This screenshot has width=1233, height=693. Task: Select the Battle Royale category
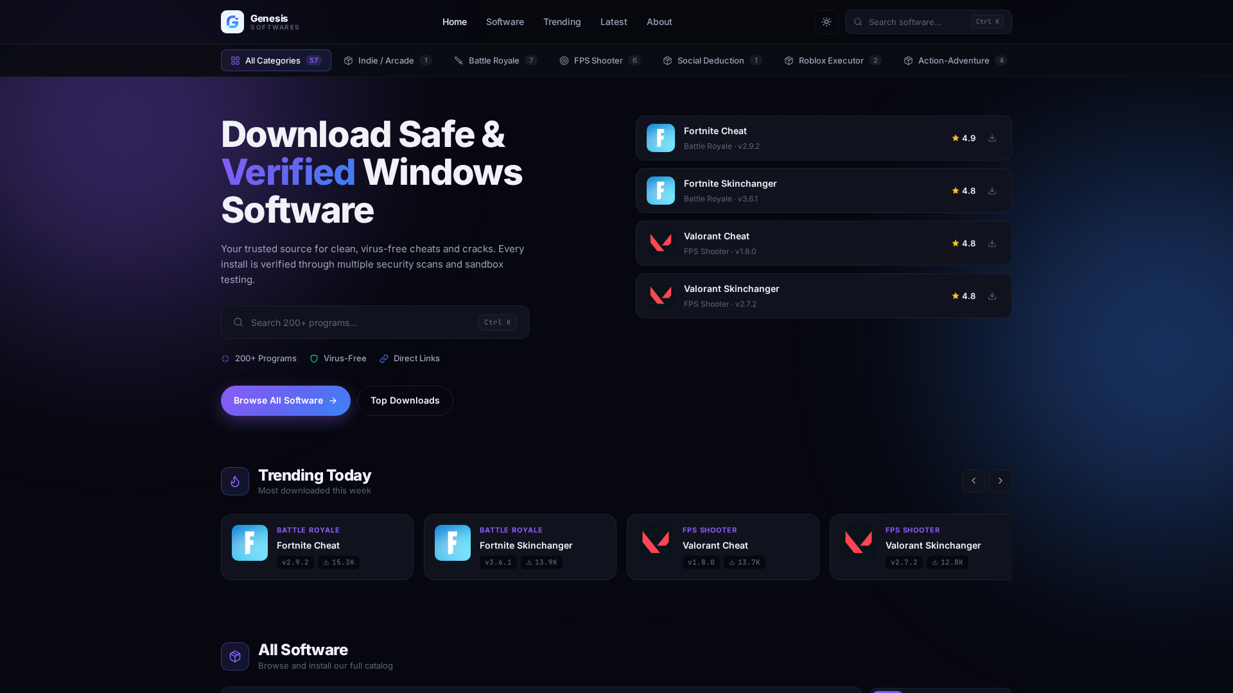tap(495, 60)
